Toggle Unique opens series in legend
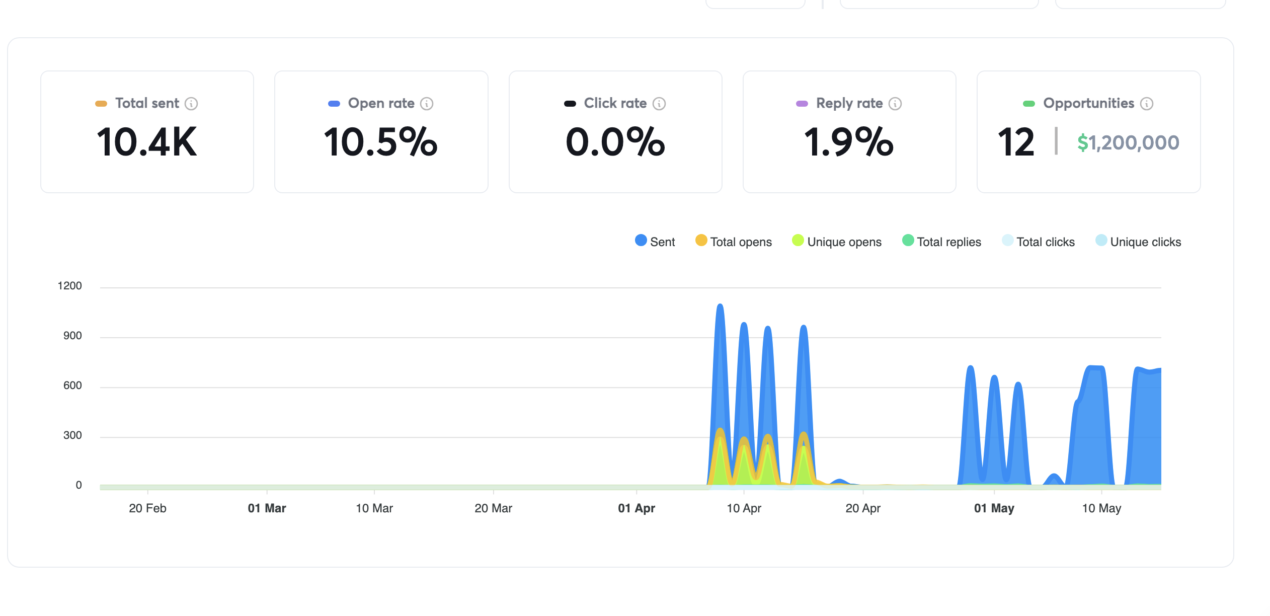This screenshot has width=1270, height=616. point(837,242)
